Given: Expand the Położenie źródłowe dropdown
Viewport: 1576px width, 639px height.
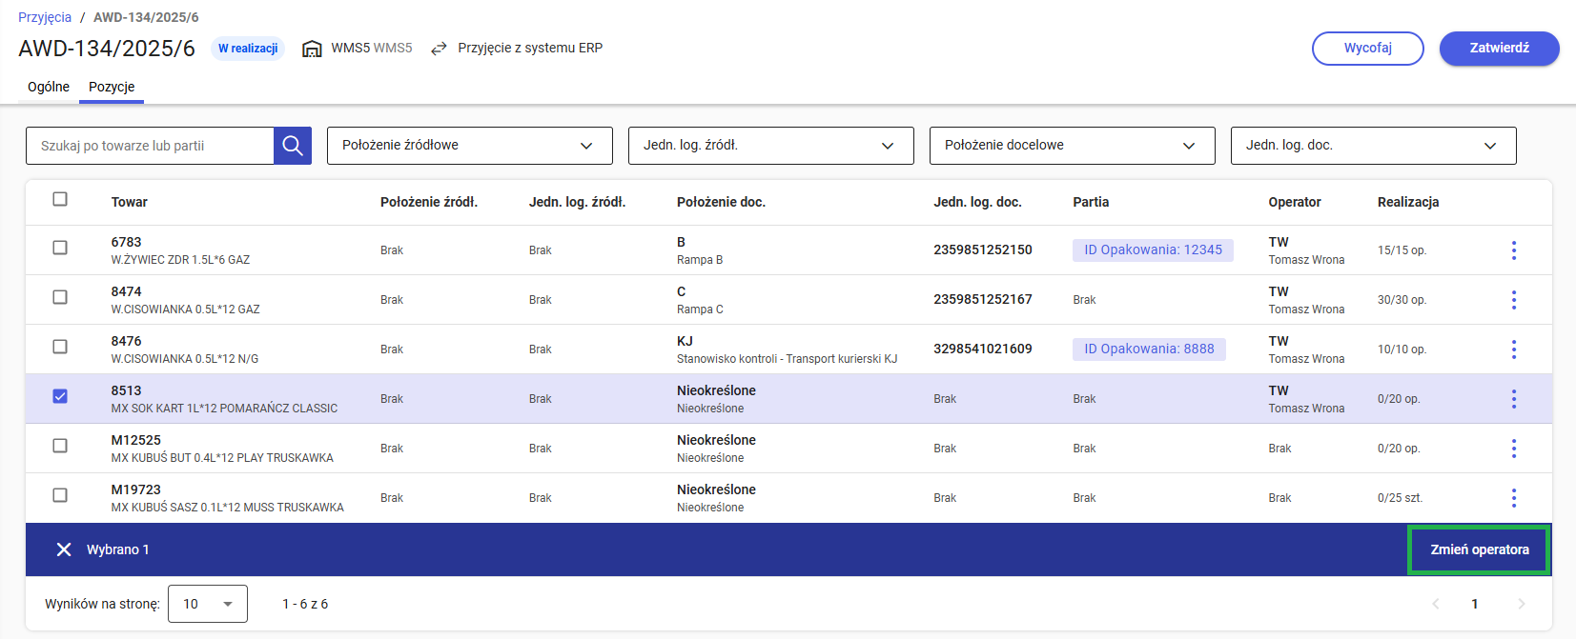Looking at the screenshot, I should click(469, 146).
